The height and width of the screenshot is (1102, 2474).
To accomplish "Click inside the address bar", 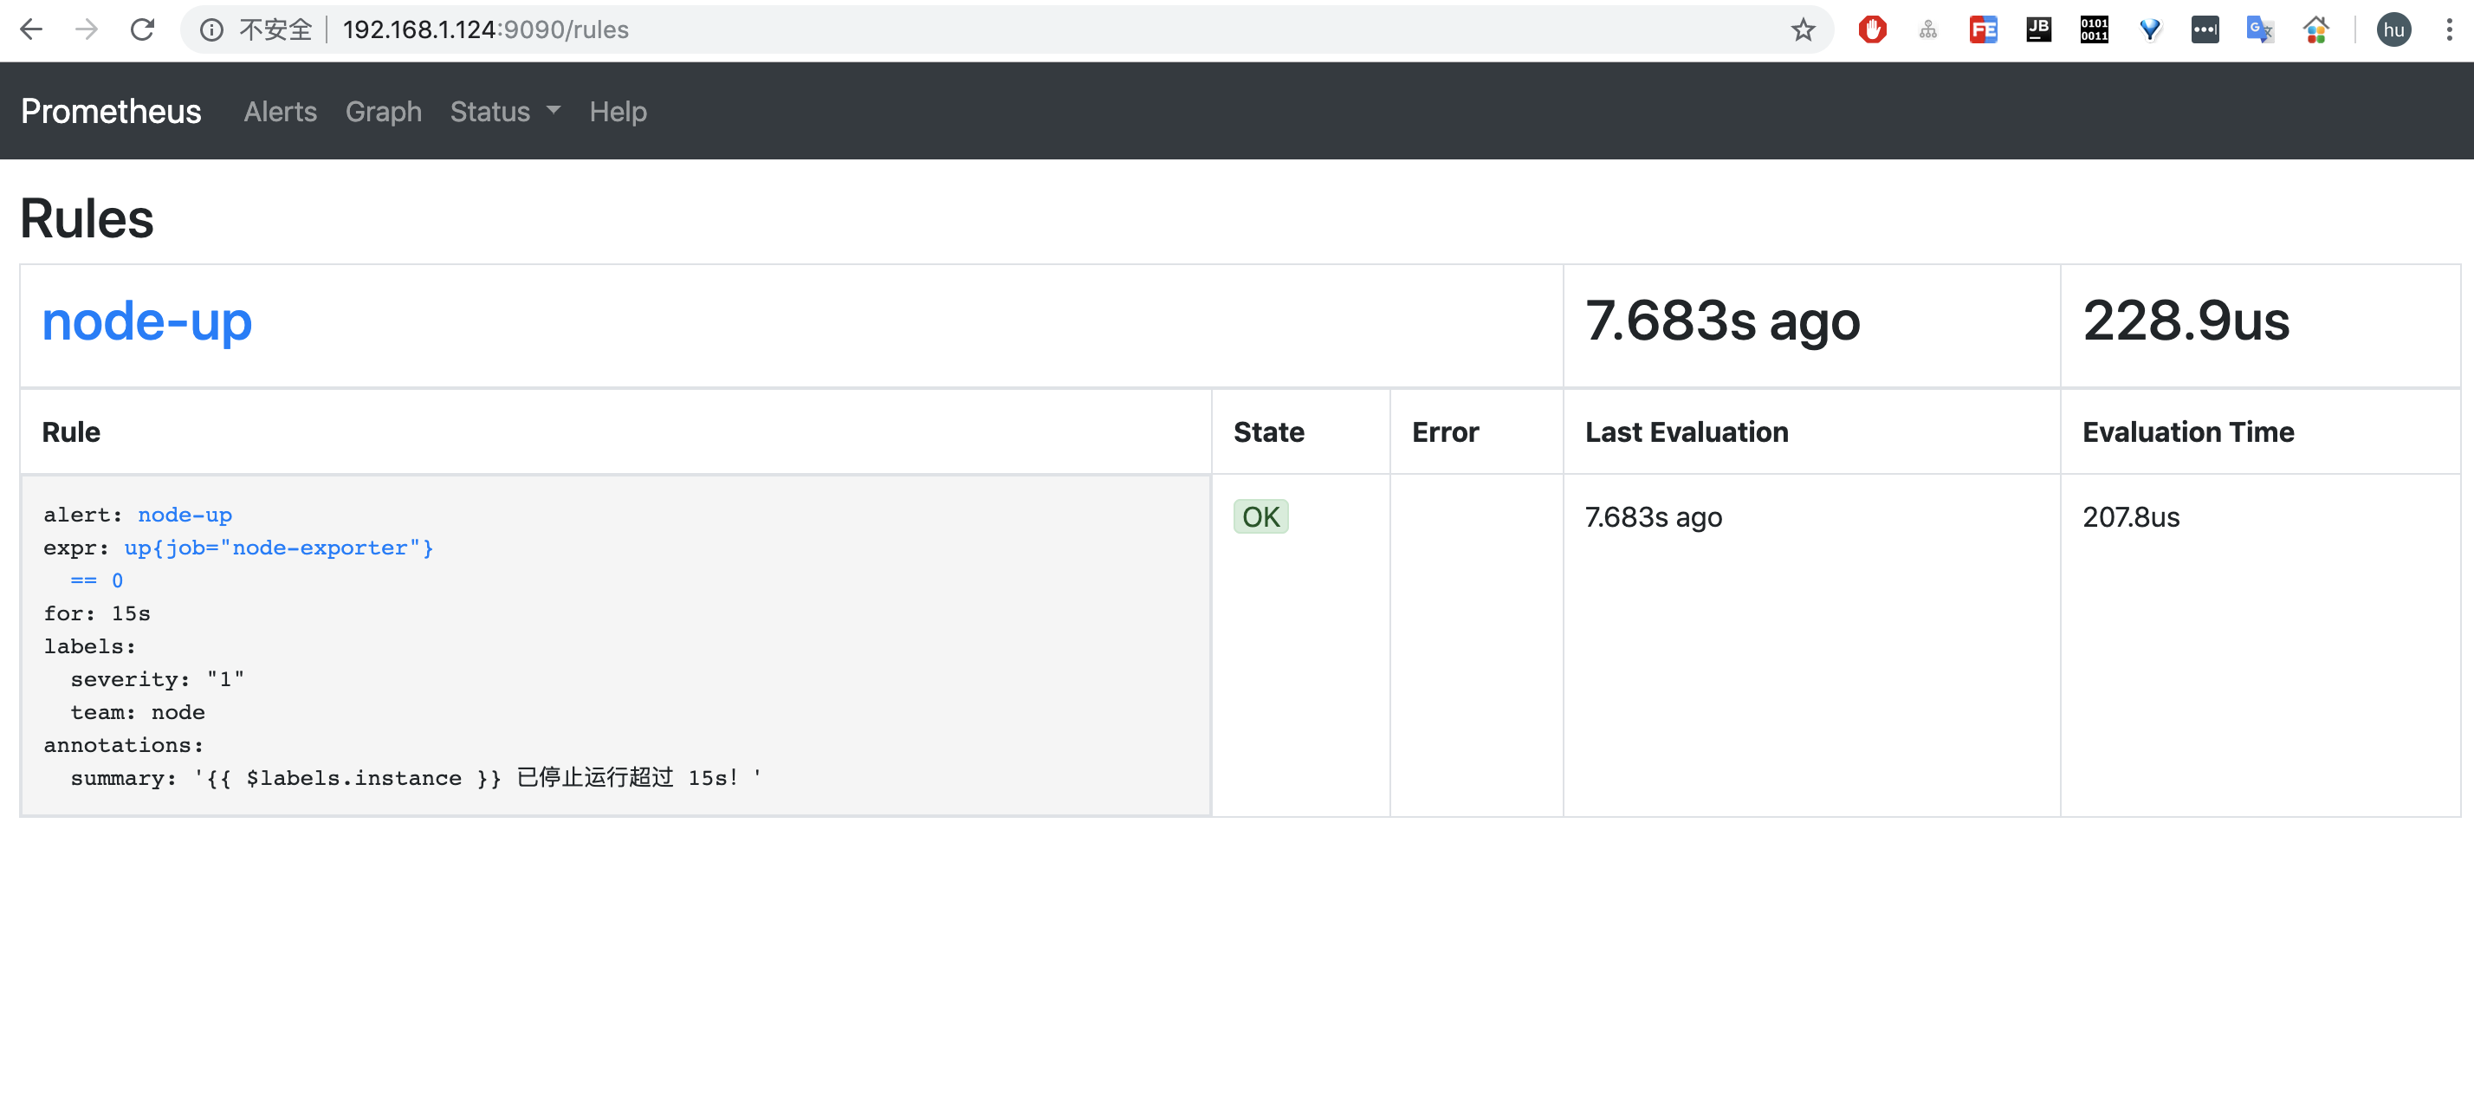I will [x=768, y=29].
